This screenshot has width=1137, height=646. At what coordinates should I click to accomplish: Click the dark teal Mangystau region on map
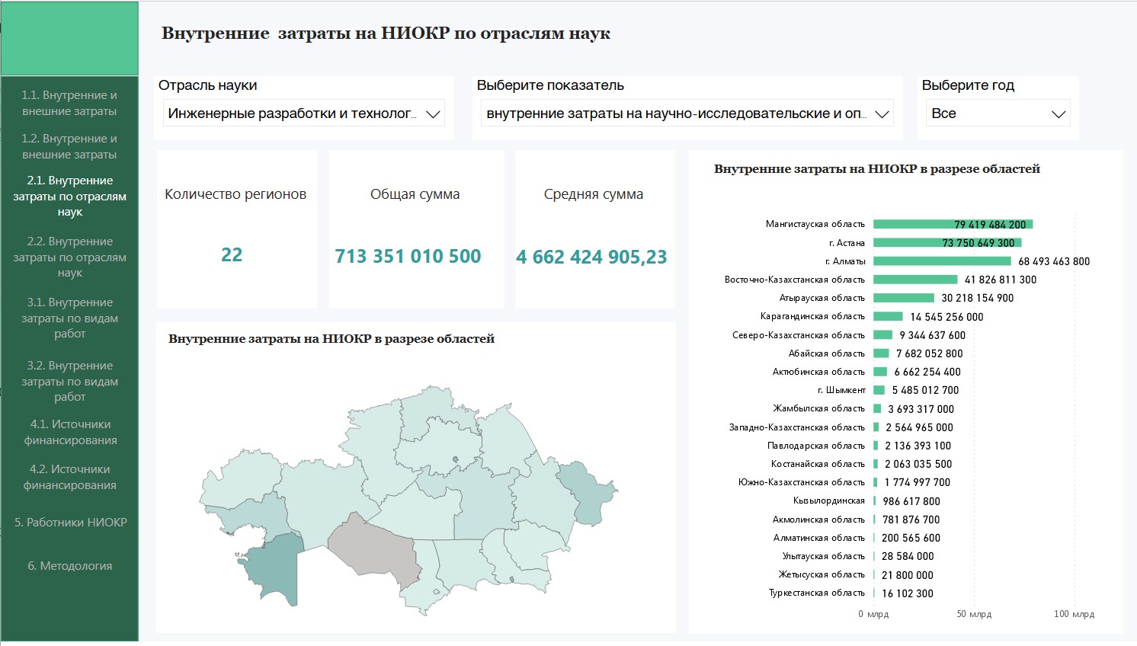(x=274, y=564)
